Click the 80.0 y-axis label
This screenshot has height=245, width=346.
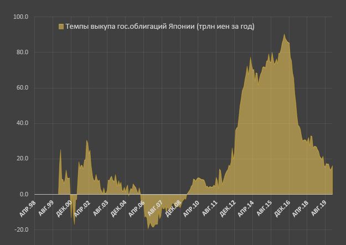pos(22,53)
